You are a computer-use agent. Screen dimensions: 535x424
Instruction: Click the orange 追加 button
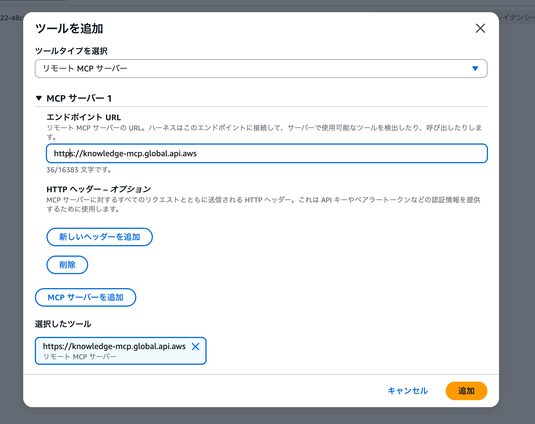coord(466,391)
